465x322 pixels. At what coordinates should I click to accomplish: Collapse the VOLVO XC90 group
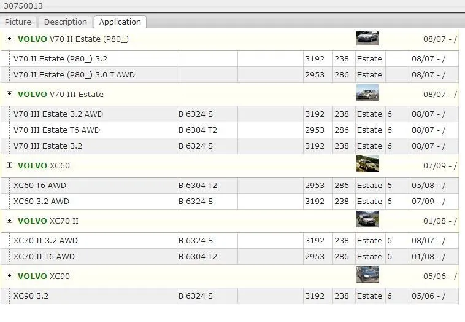[9, 276]
